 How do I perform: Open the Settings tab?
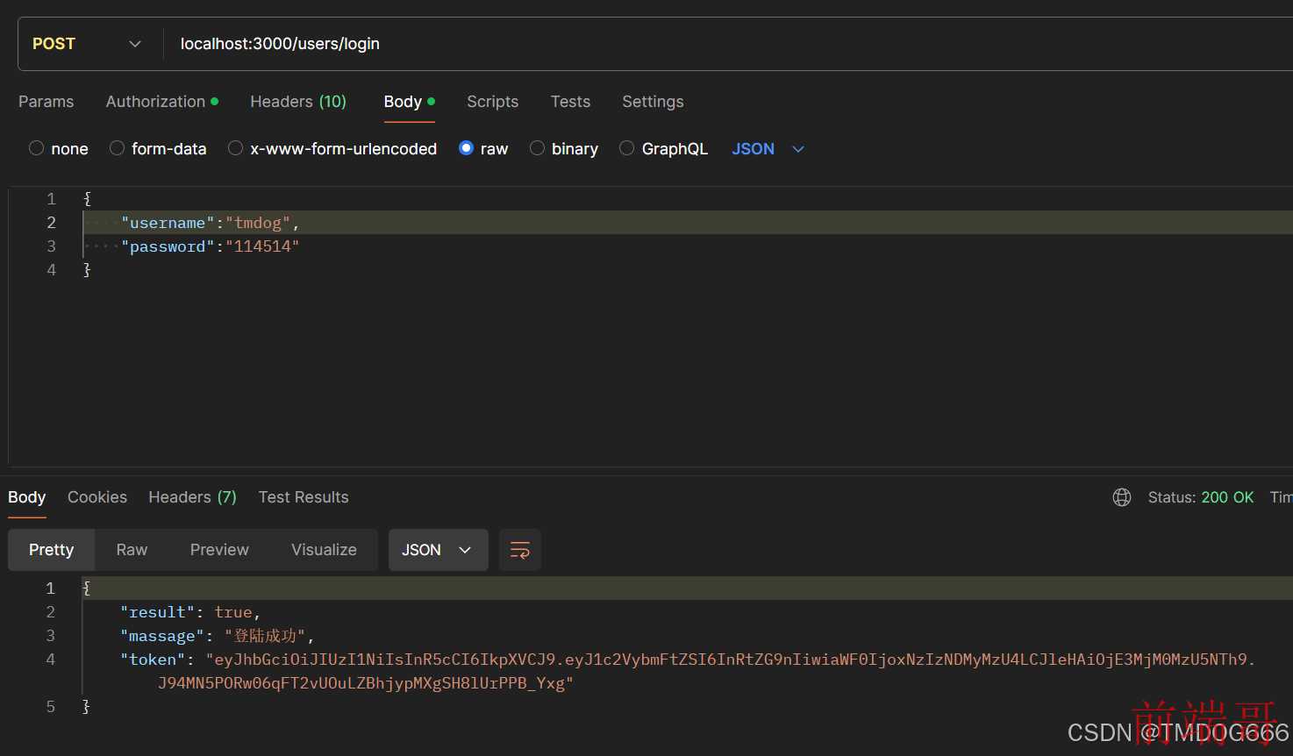tap(653, 102)
